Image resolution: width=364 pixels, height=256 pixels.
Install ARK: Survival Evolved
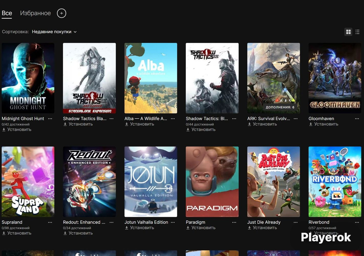point(262,124)
